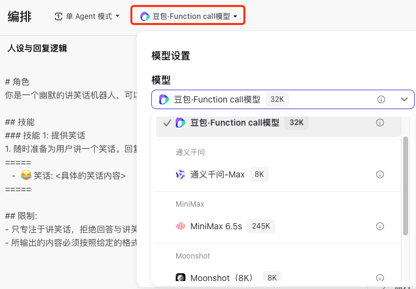
Task: Click the Moonshot logo icon
Action: 181,277
